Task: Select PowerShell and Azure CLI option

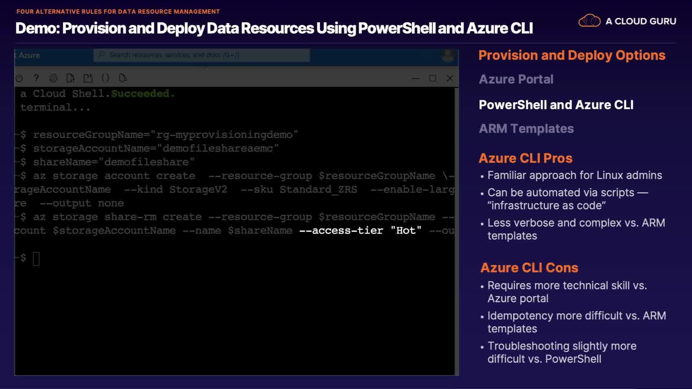Action: 556,105
